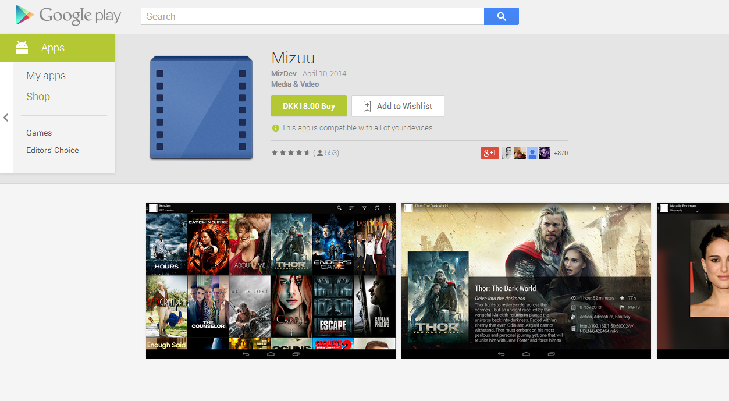
Task: Click the Google Play logo
Action: pos(69,16)
